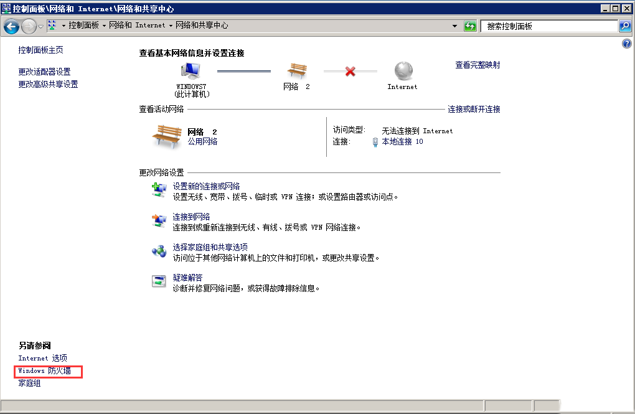635x414 pixels.
Task: Click the network plug icon beside 本地连接 10
Action: point(375,142)
